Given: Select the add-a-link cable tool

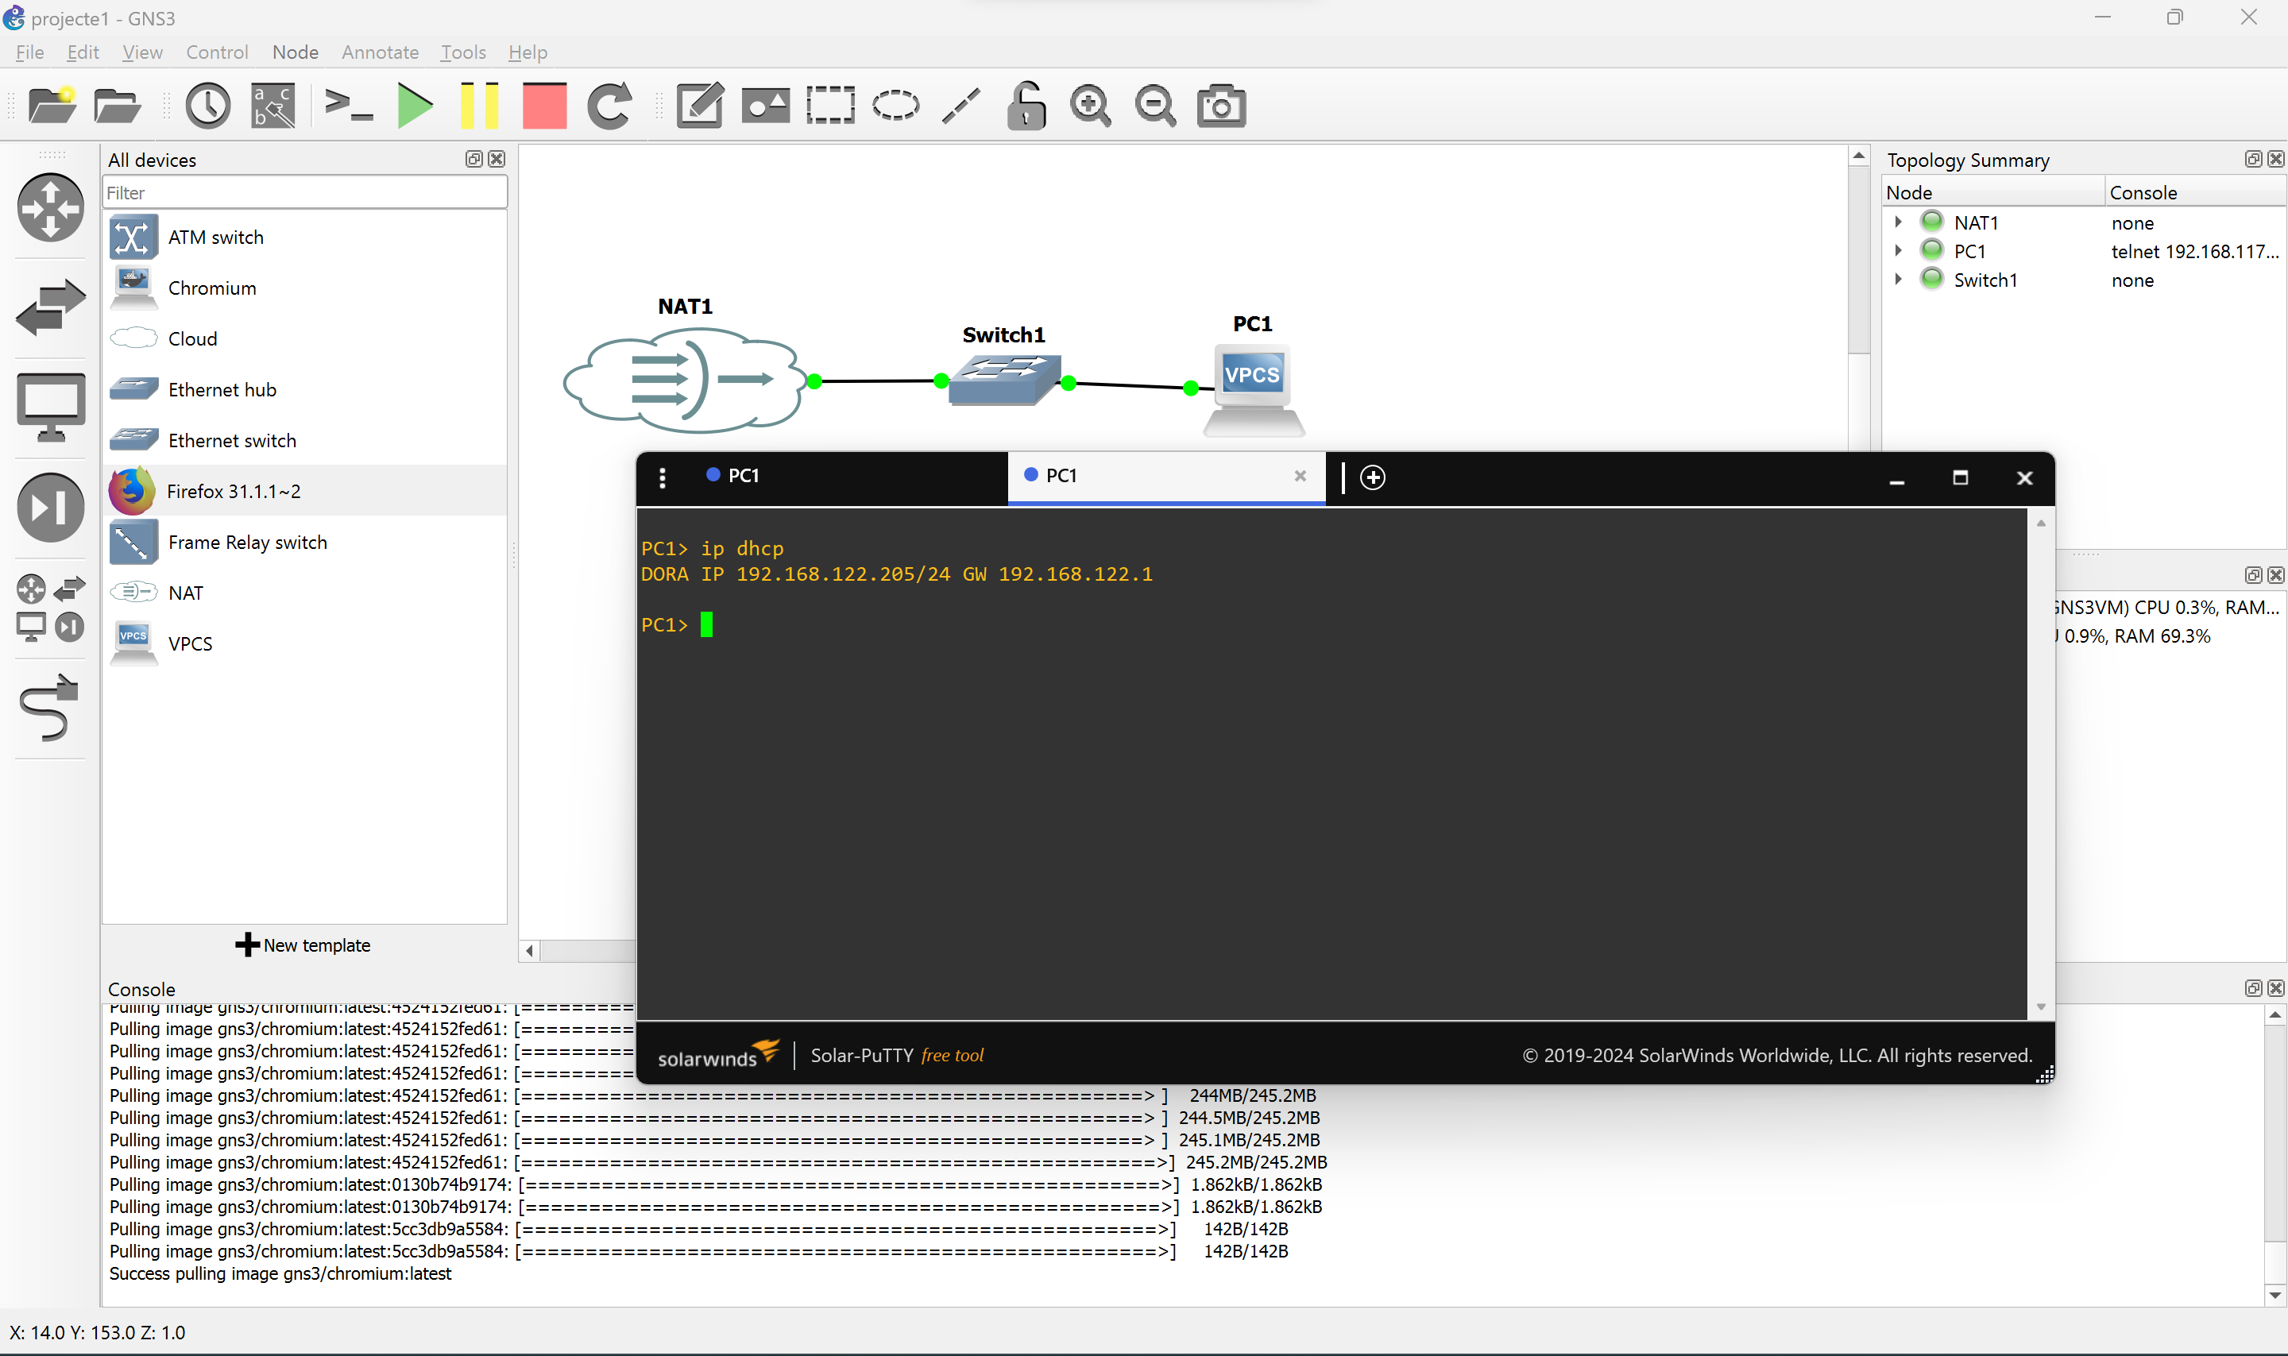Looking at the screenshot, I should (49, 708).
